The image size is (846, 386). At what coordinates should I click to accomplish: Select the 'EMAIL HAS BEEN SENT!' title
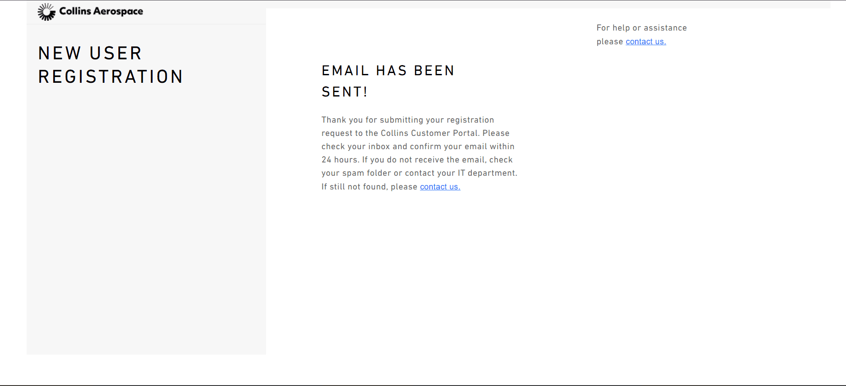pos(388,81)
